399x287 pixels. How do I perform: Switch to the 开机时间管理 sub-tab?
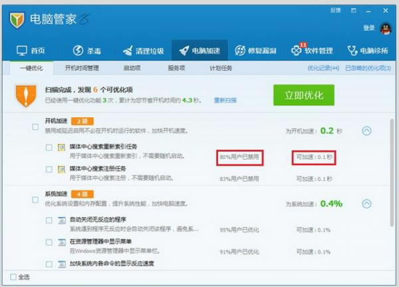(82, 68)
